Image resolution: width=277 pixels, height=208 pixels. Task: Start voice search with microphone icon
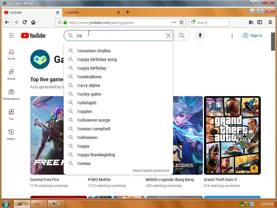pos(200,35)
